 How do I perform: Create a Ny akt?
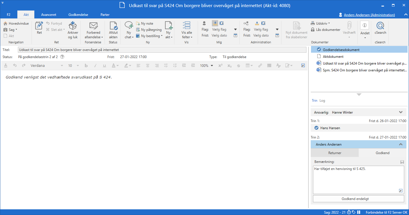169,30
